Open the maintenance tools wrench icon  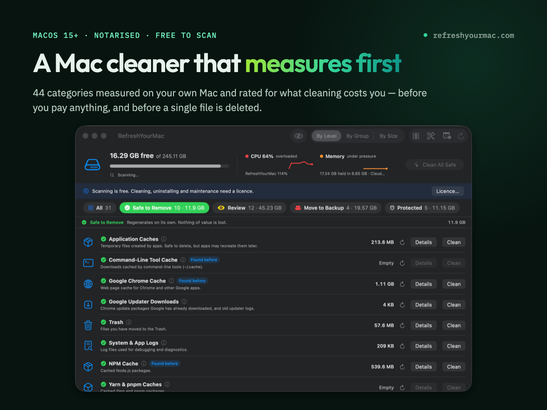(431, 136)
